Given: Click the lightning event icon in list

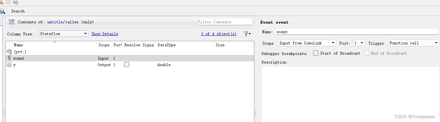Looking at the screenshot, I should tap(9, 58).
